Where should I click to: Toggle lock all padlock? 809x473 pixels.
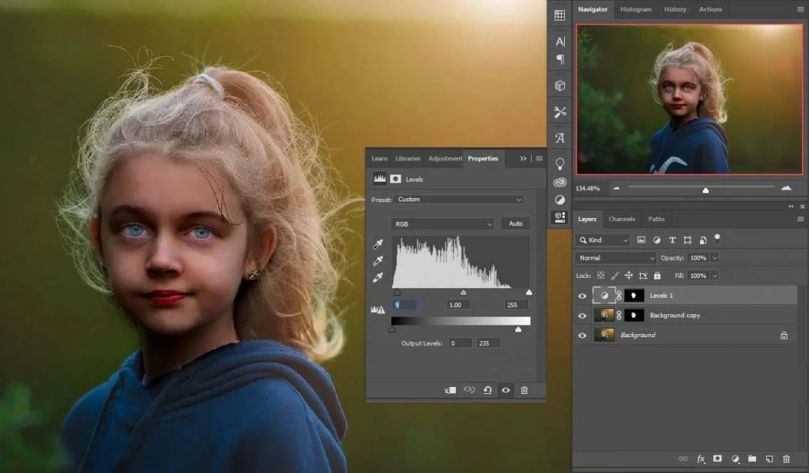pos(657,276)
